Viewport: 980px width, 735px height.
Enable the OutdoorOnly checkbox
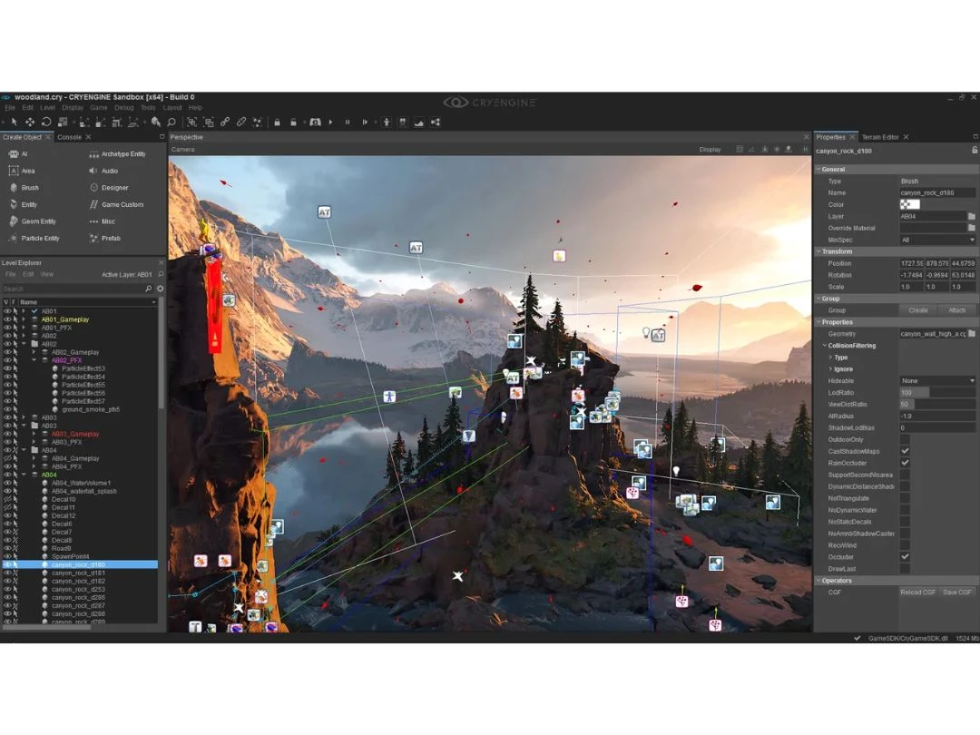click(x=905, y=439)
